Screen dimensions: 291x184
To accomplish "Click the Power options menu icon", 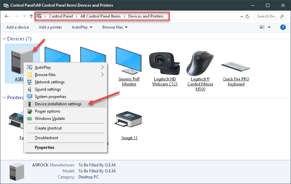I will coord(30,111).
